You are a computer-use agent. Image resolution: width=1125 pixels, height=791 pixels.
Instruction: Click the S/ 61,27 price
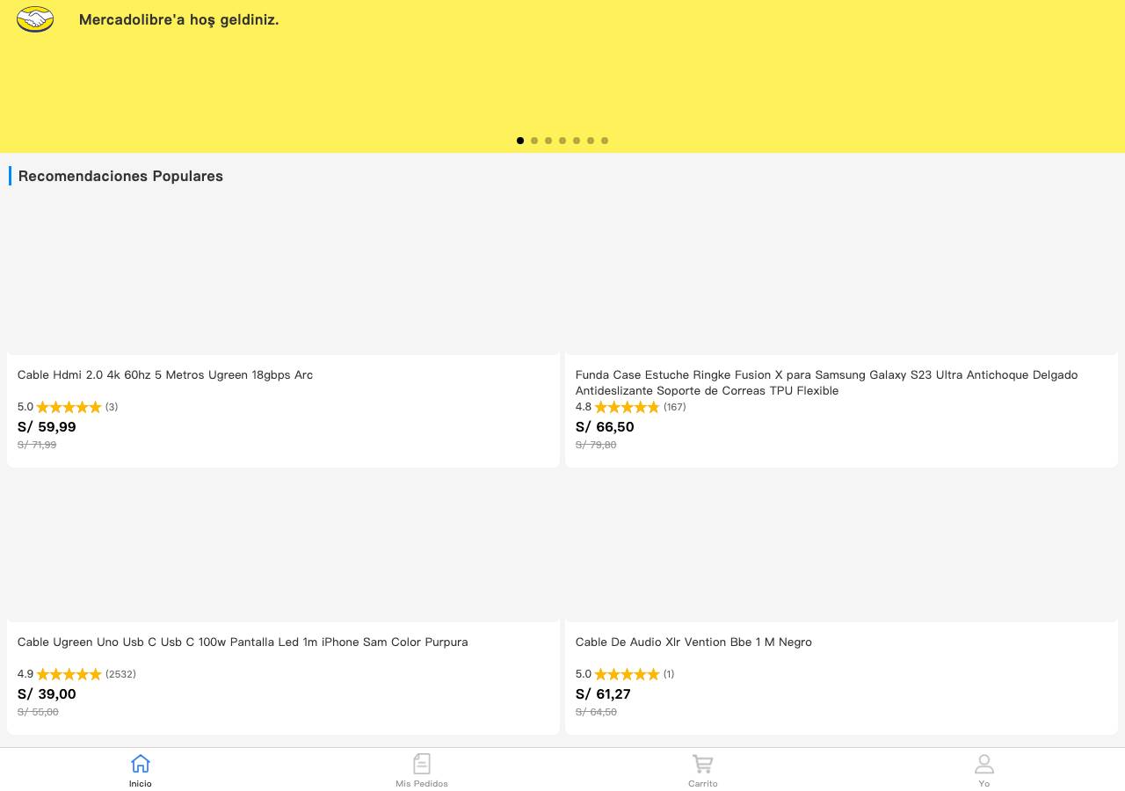603,694
